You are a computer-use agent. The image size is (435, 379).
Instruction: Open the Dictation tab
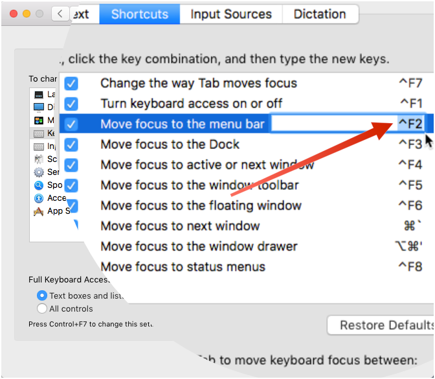320,14
